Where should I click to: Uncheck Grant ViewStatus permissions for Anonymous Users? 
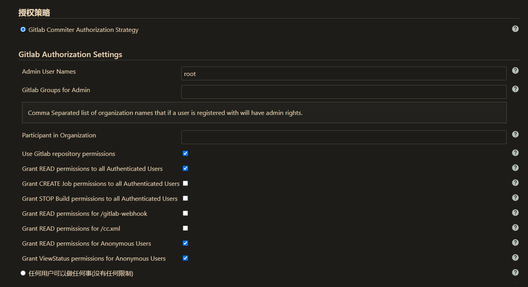pos(185,258)
